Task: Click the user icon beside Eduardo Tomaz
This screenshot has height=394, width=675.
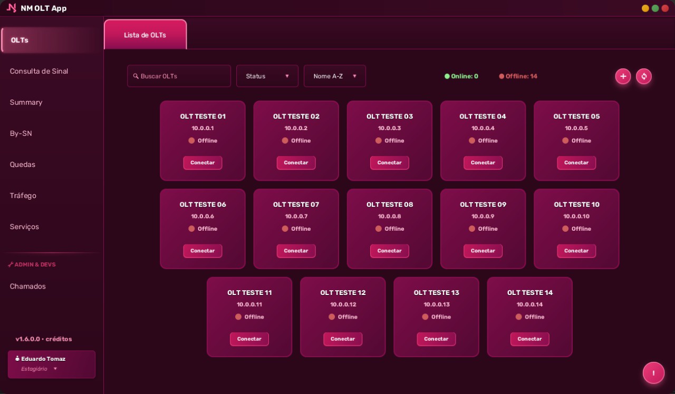Action: click(x=17, y=359)
